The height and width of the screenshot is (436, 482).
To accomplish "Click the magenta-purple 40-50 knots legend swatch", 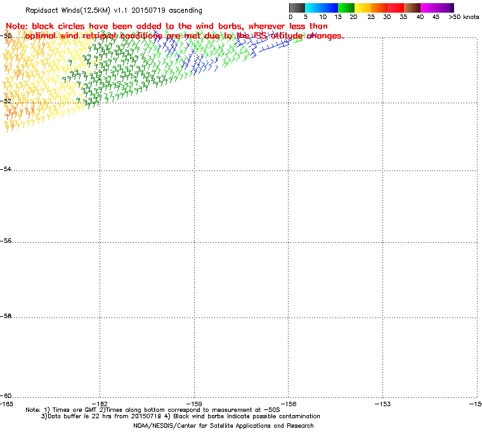I will [x=437, y=8].
